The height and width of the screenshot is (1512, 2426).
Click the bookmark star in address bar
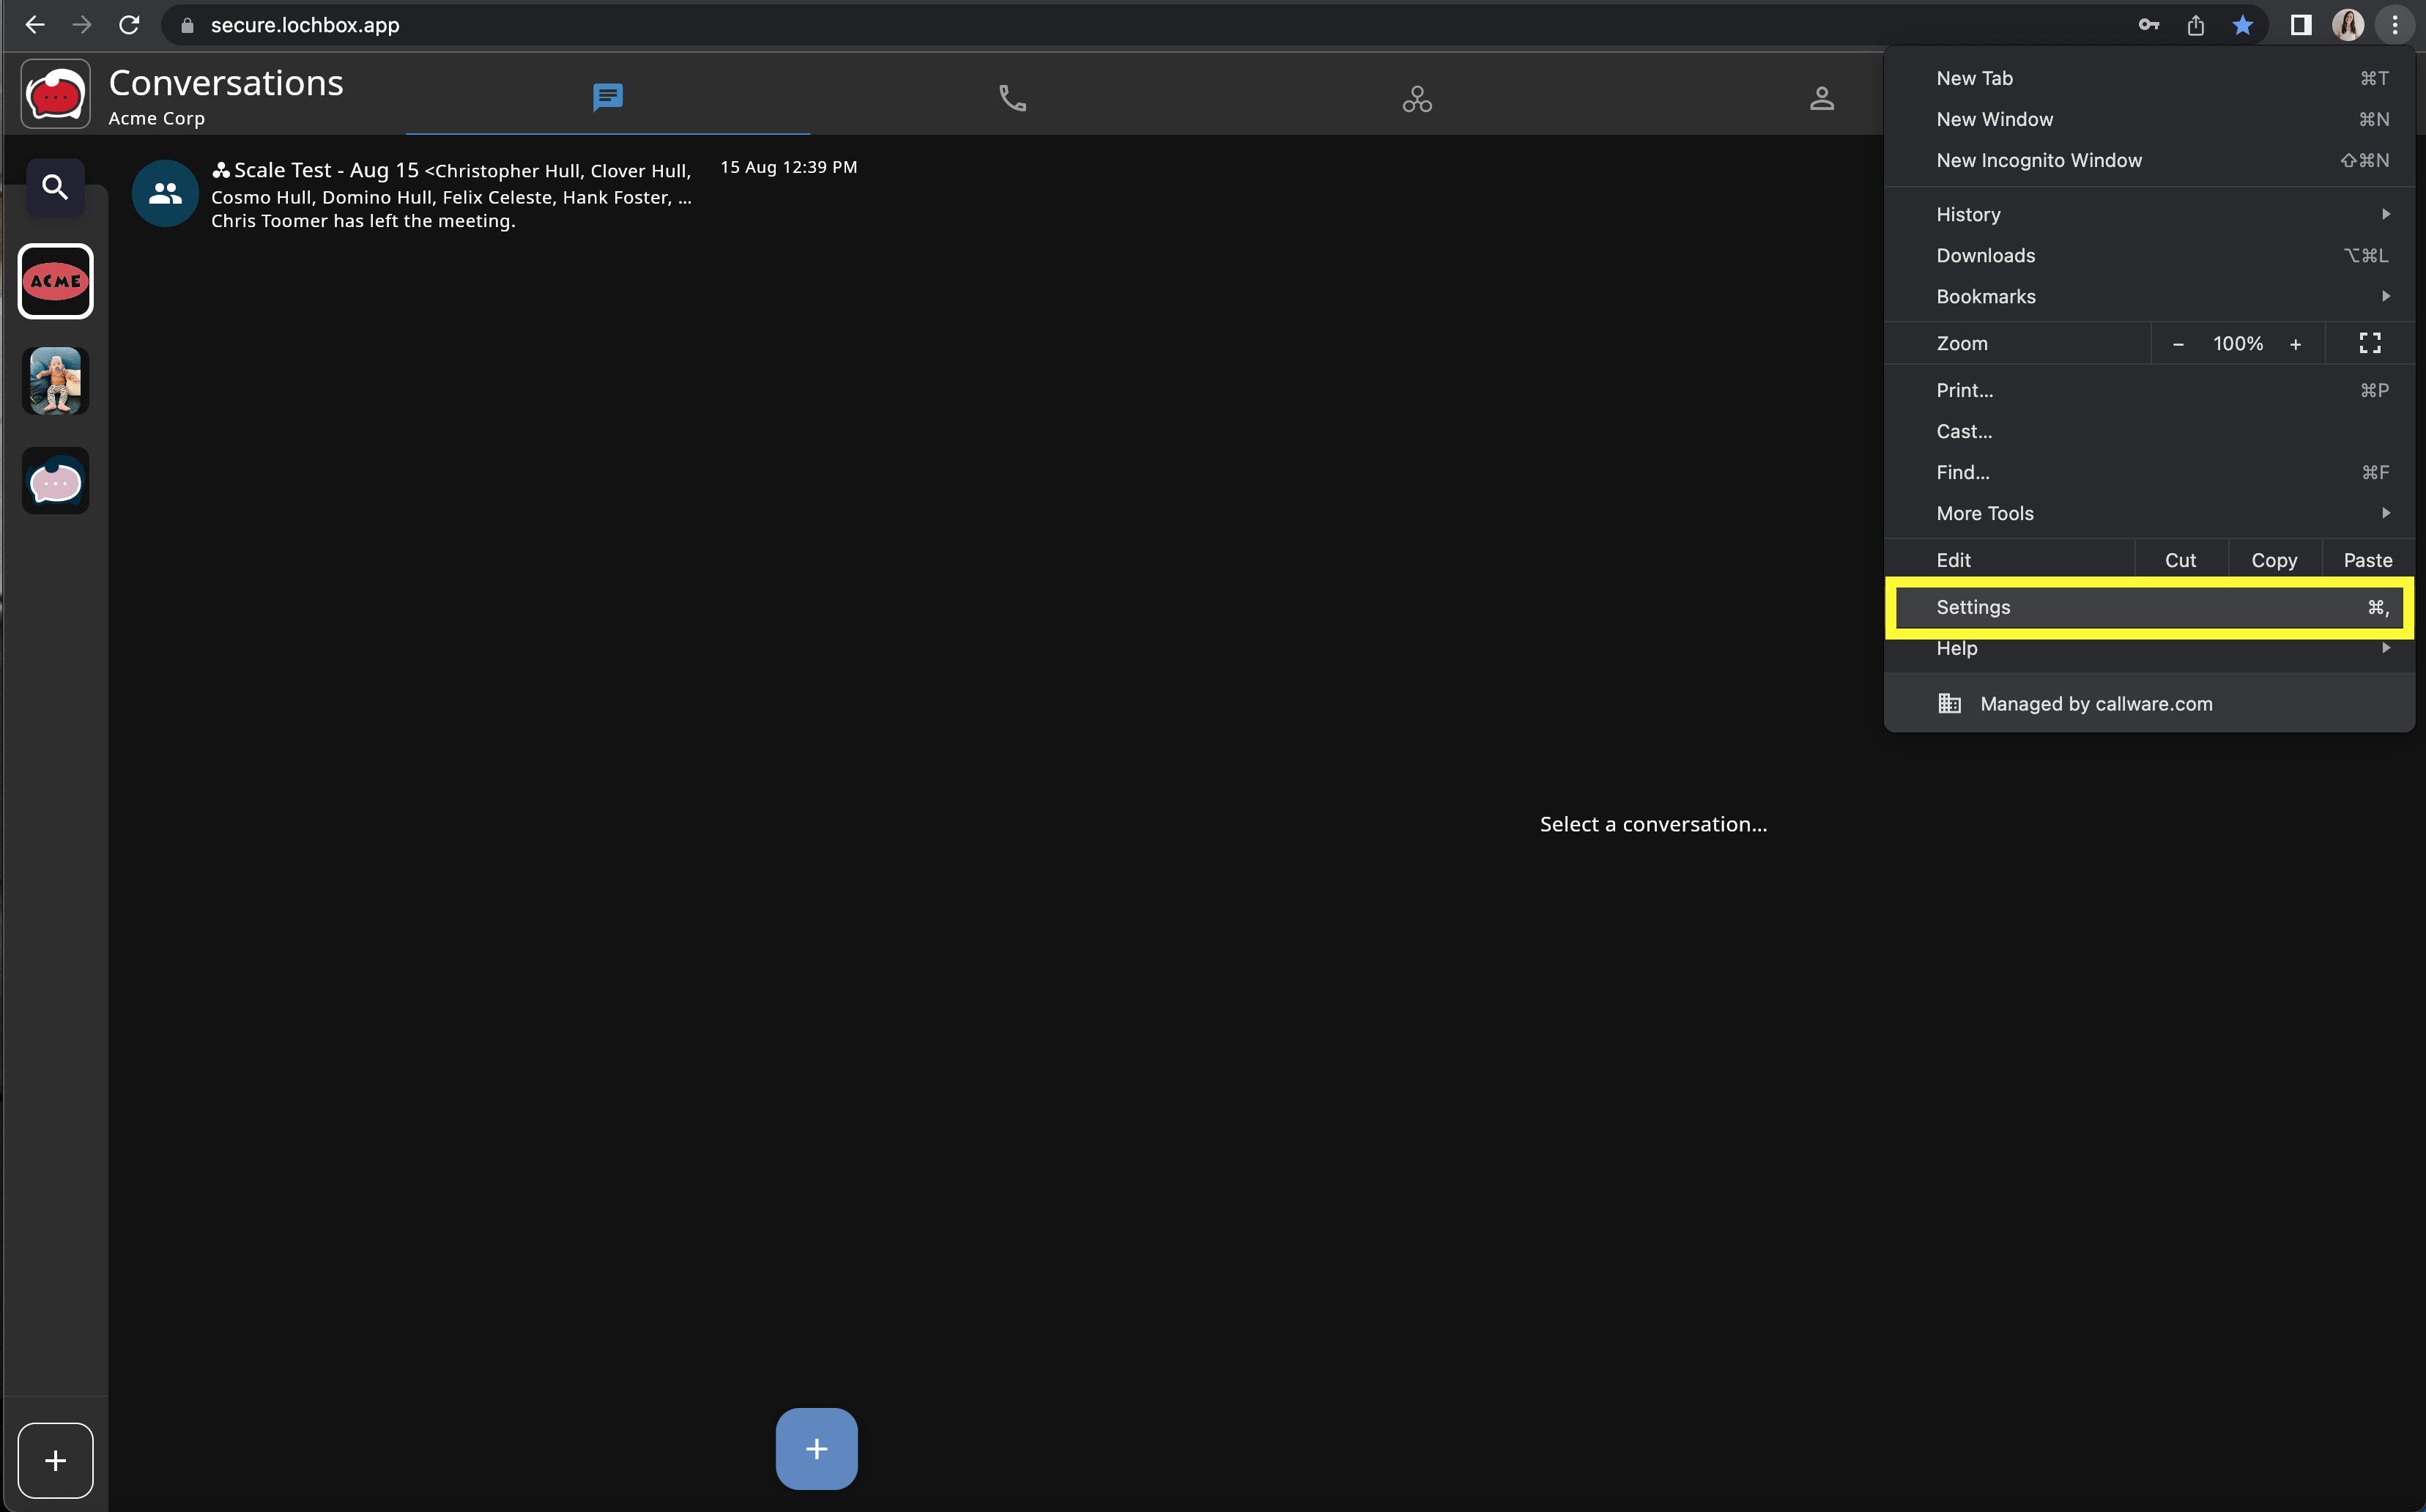[x=2242, y=25]
